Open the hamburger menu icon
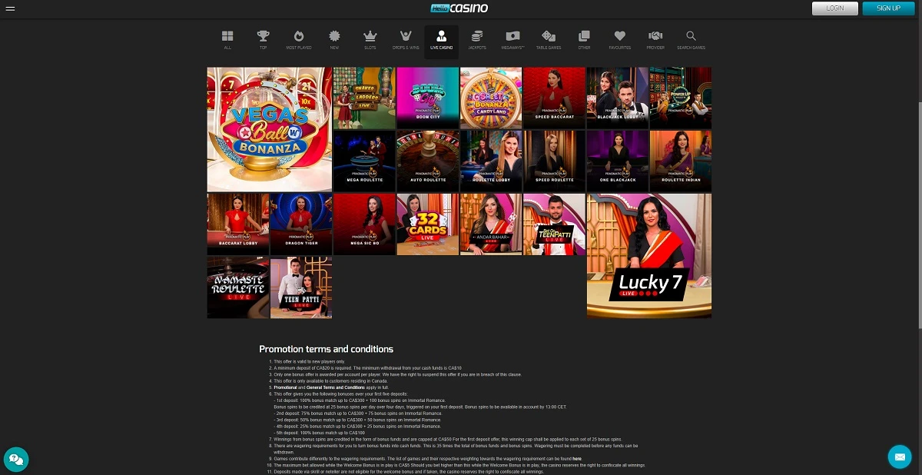 coord(10,8)
